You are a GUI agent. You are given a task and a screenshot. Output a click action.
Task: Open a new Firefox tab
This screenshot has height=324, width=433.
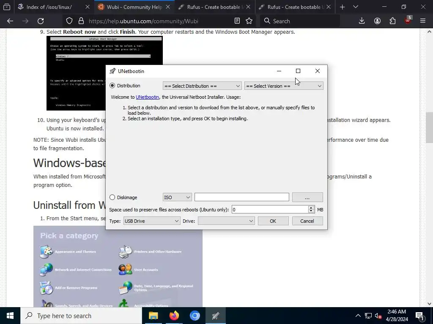click(x=343, y=7)
